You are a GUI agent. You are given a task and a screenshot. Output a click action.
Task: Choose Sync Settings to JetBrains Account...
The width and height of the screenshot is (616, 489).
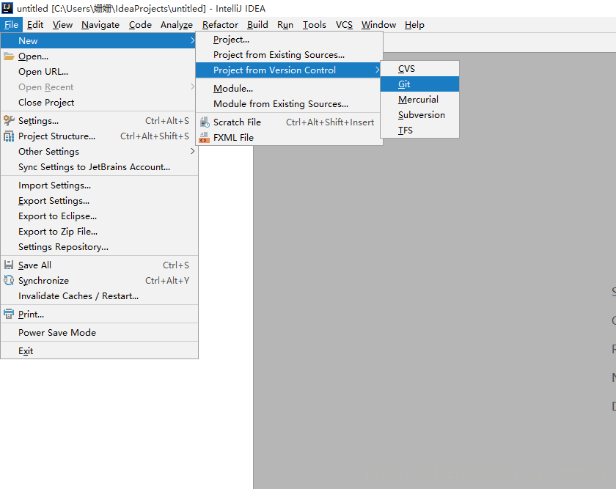click(99, 166)
